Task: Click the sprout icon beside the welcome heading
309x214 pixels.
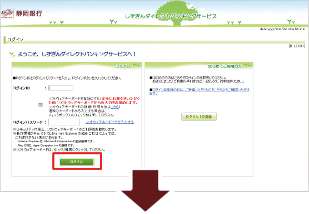Action: pos(12,55)
